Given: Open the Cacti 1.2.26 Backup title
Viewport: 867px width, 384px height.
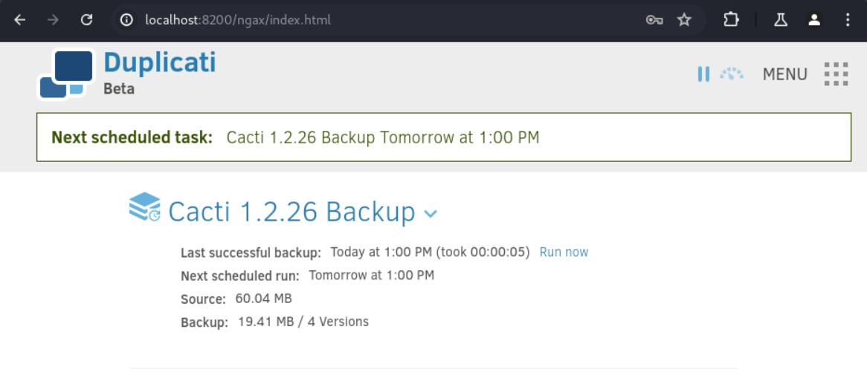Looking at the screenshot, I should pyautogui.click(x=291, y=212).
